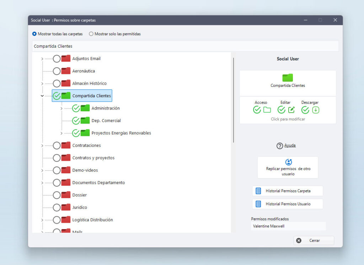Toggle permission circle for Contrataciones folder
Screen dimensions: 364x265
click(57, 145)
